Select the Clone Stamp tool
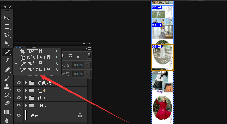The width and height of the screenshot is (227, 124). point(7,87)
